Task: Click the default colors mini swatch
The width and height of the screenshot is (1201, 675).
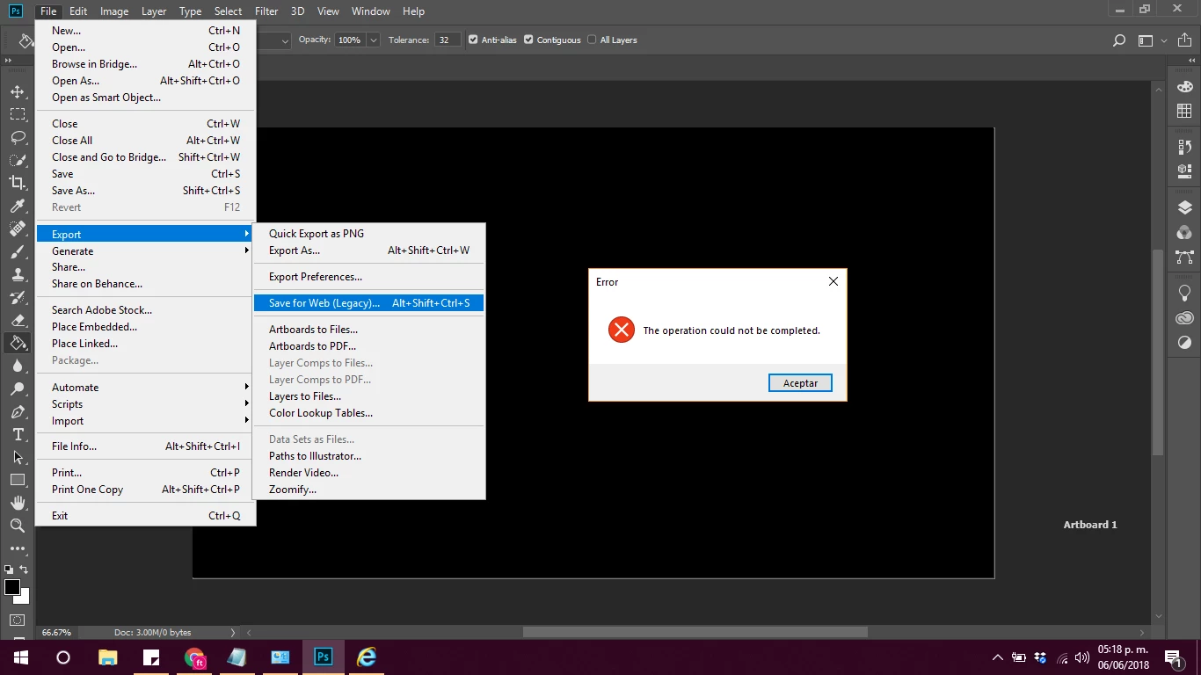Action: coord(9,570)
